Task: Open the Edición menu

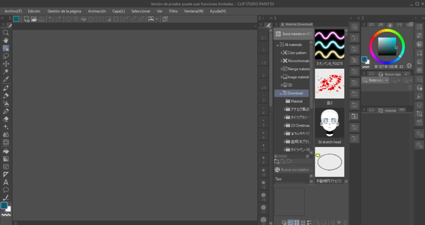Action: click(x=34, y=11)
